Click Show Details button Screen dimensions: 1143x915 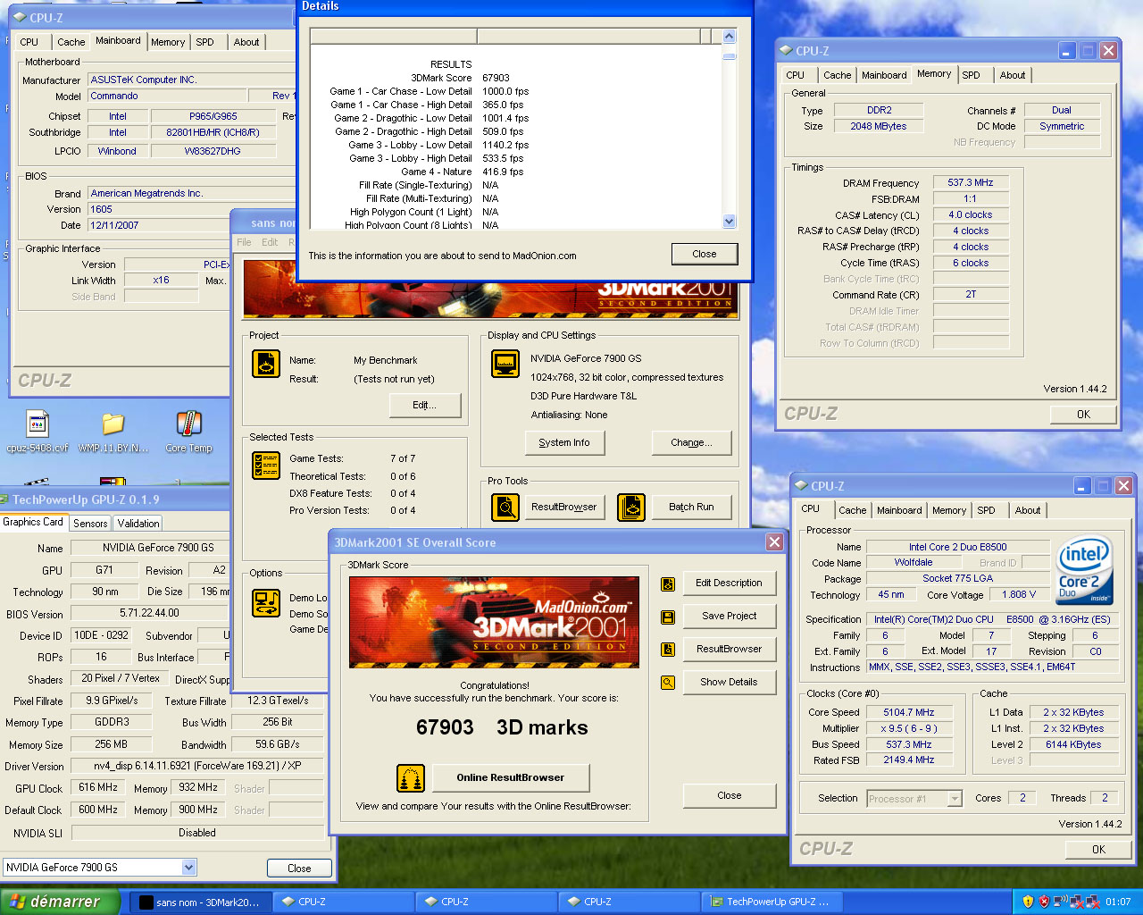(x=729, y=682)
